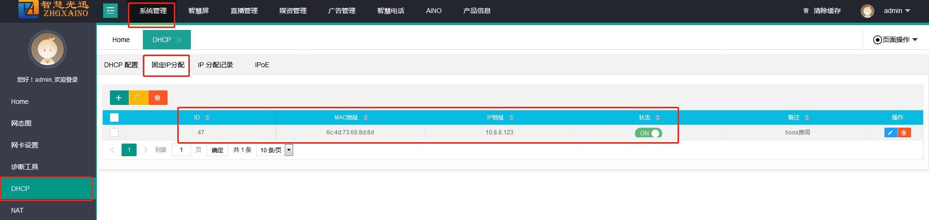This screenshot has height=220, width=929.
Task: Delete the 10.8.8.123 row via trash icon
Action: click(904, 132)
